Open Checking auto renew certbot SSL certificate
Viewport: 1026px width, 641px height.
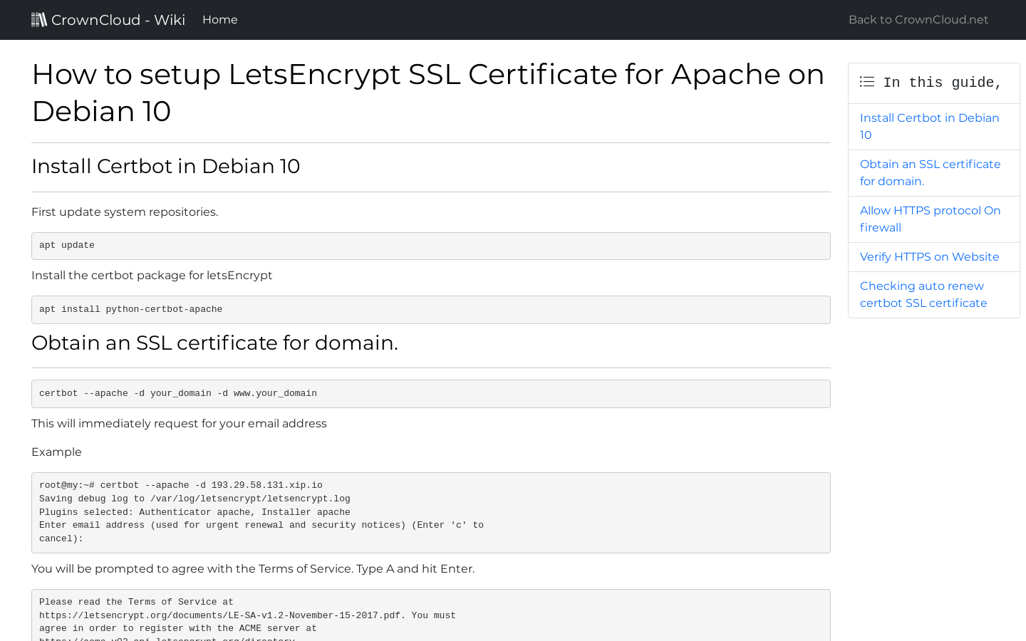923,294
